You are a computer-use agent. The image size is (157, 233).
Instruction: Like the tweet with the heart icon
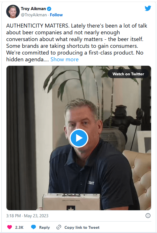[10, 227]
